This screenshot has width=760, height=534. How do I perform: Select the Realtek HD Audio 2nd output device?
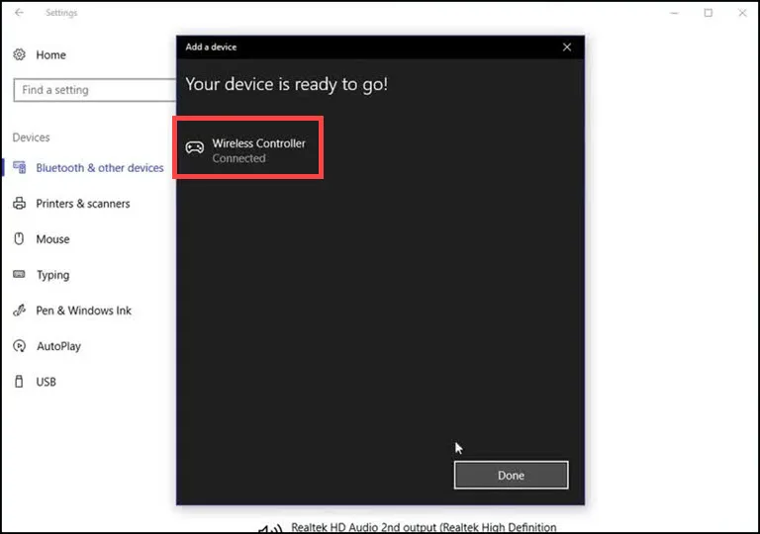[424, 527]
